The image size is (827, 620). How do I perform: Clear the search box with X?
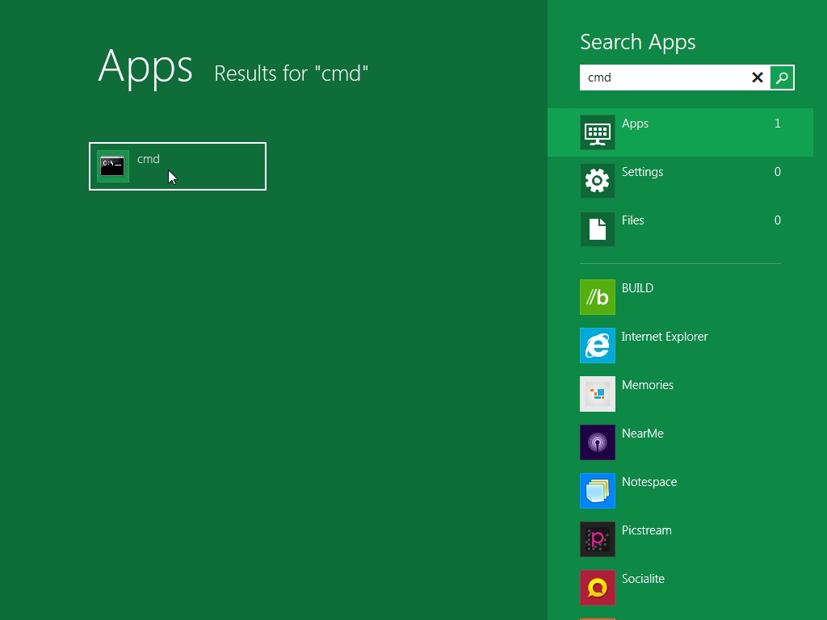pos(758,77)
